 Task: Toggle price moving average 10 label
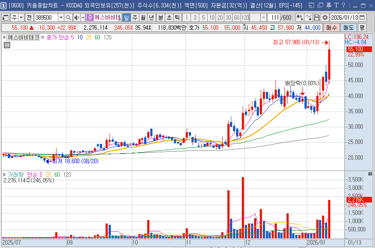click(x=80, y=37)
